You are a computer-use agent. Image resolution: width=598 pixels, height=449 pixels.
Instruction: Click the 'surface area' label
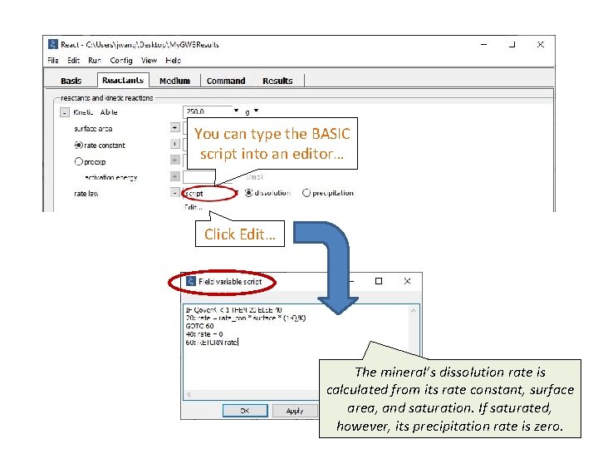(x=93, y=129)
